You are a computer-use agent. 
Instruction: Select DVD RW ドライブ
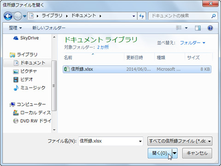32,121
